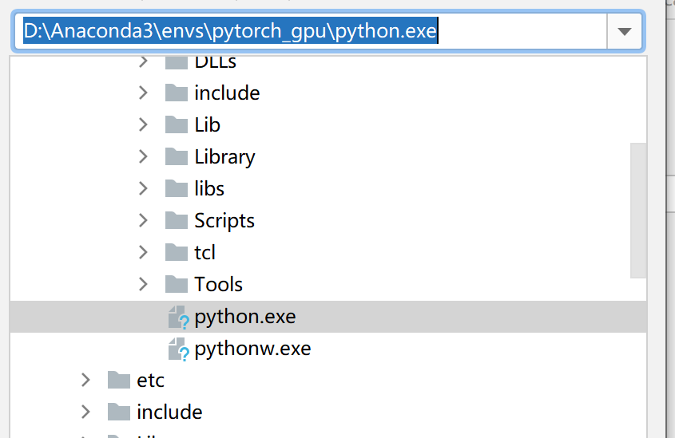This screenshot has height=438, width=675.
Task: Select the Library folder icon
Action: click(177, 156)
